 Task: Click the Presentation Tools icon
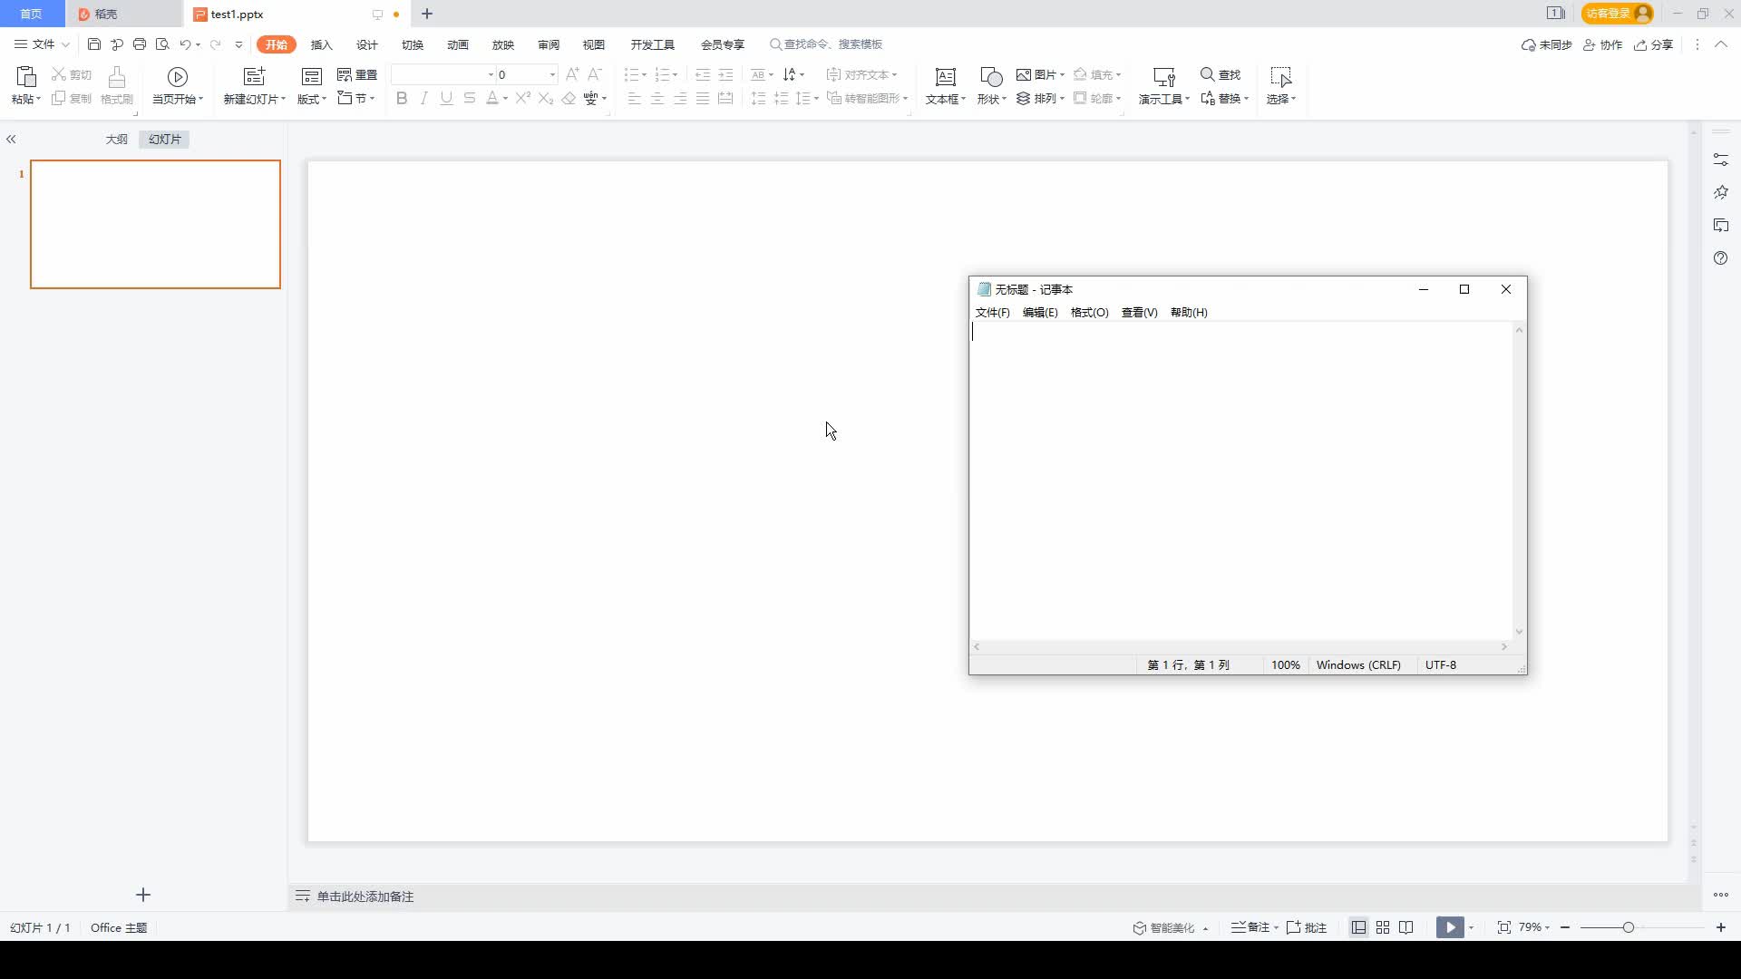click(x=1164, y=77)
